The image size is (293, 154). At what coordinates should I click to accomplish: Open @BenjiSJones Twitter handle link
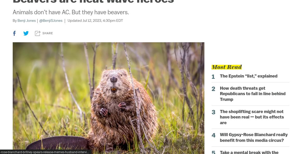click(51, 20)
